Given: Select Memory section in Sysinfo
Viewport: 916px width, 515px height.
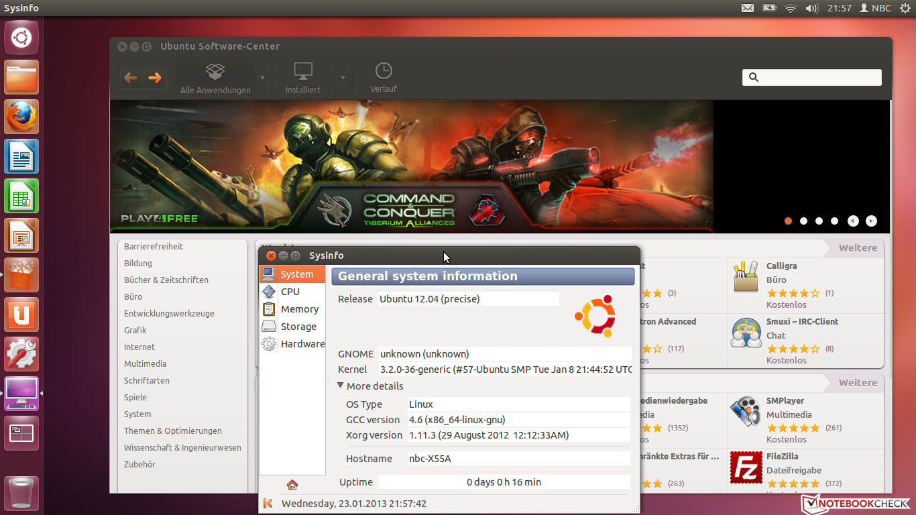Looking at the screenshot, I should pyautogui.click(x=292, y=309).
